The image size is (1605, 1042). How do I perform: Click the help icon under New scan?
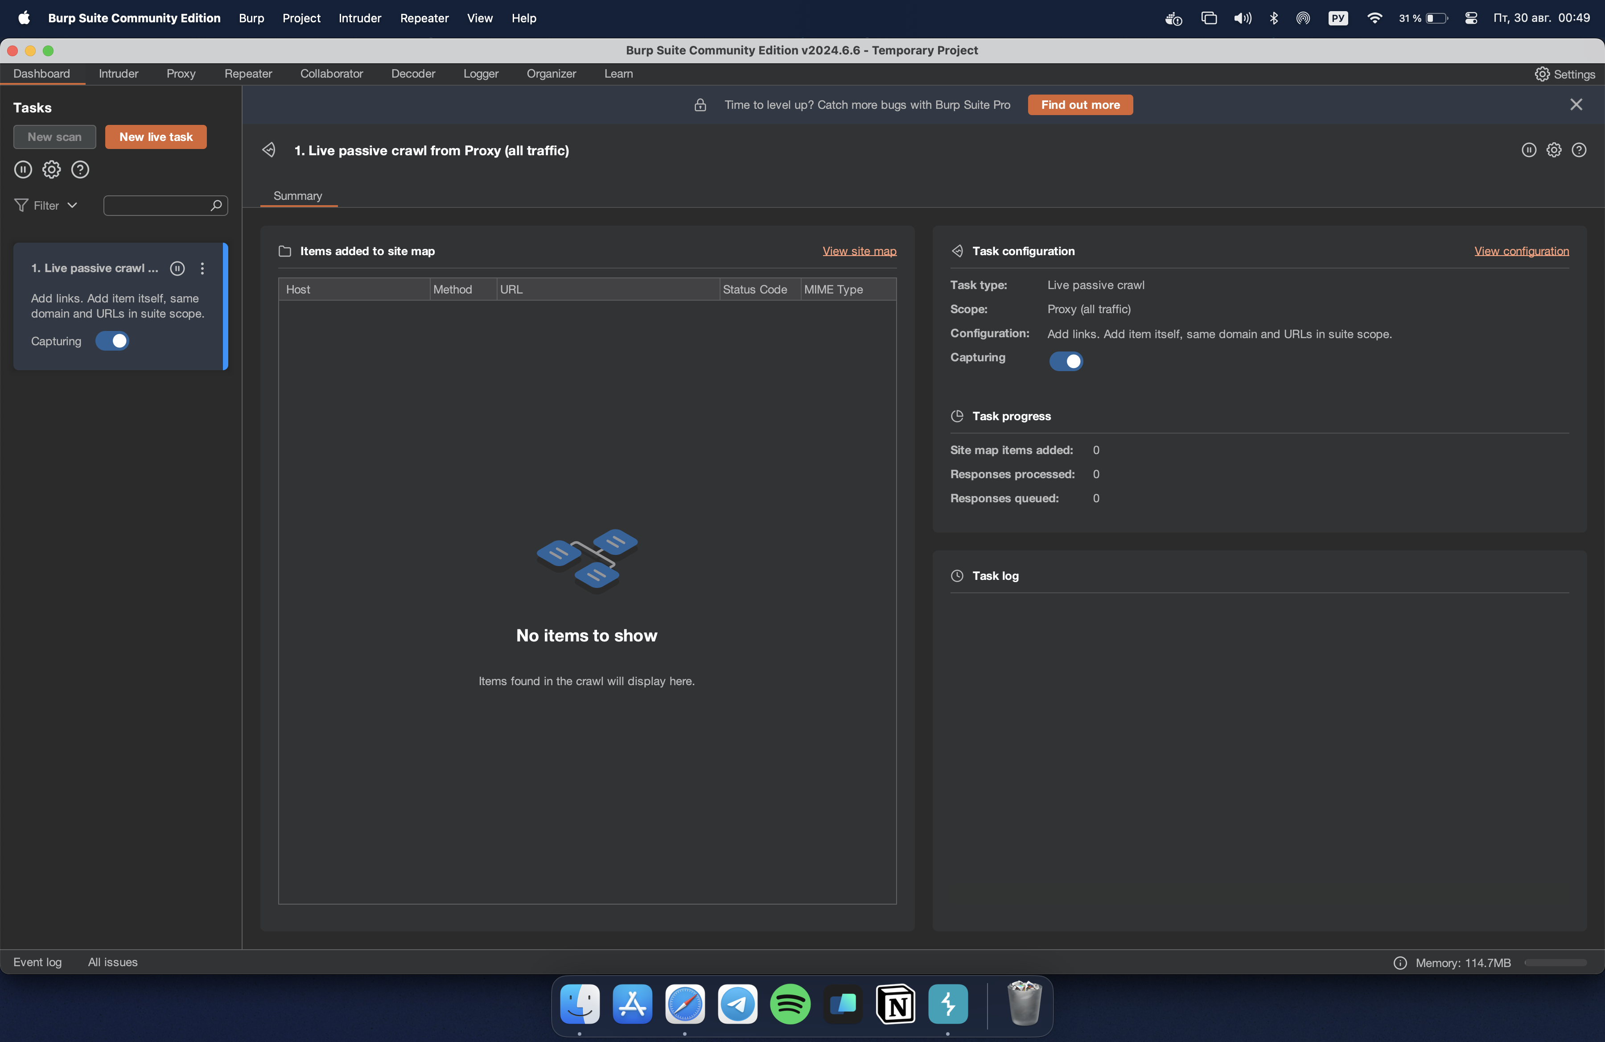click(80, 170)
